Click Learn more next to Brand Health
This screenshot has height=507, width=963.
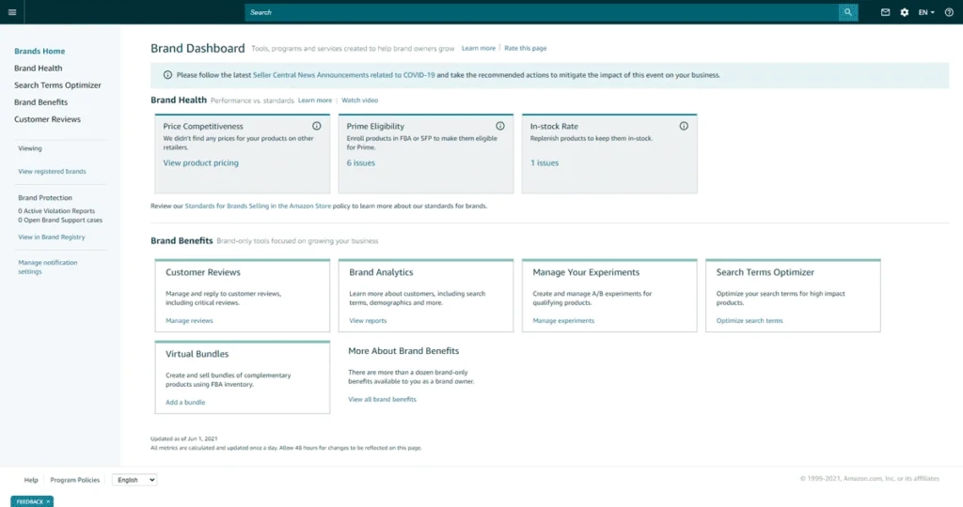click(315, 100)
